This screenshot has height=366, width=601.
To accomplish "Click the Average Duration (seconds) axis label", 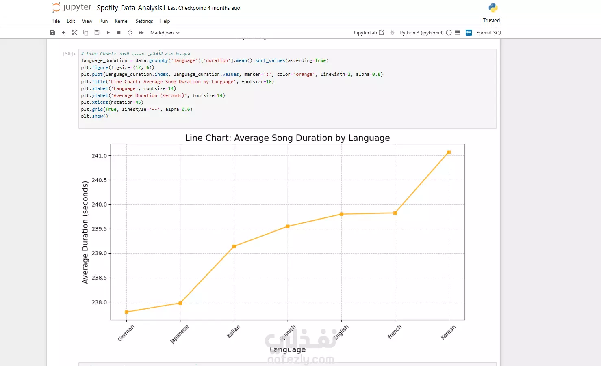I will click(85, 232).
